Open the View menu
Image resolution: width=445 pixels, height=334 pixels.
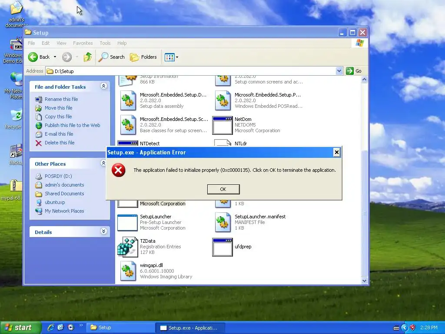(61, 43)
